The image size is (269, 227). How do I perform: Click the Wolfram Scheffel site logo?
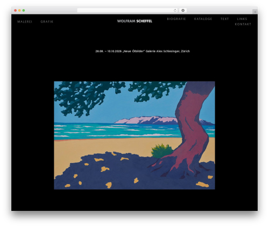pos(134,21)
